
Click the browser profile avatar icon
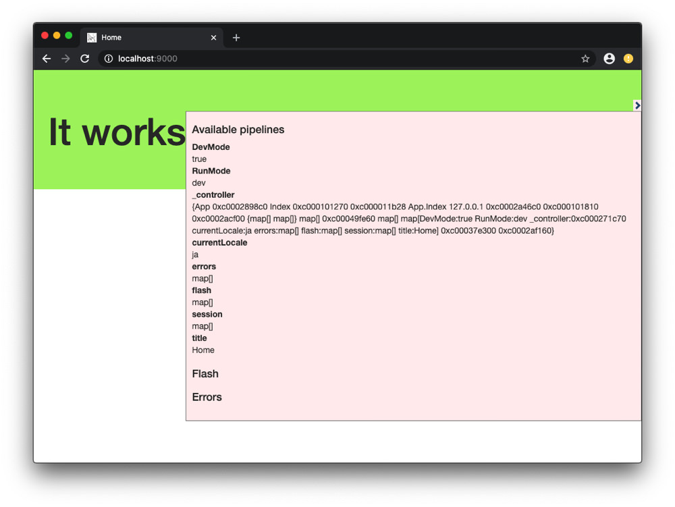(609, 59)
